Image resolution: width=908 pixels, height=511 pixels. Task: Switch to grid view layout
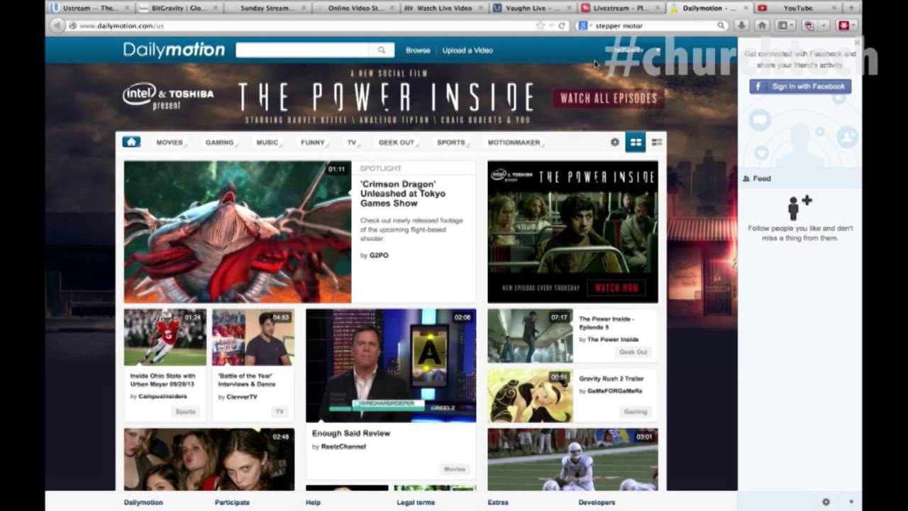(636, 142)
